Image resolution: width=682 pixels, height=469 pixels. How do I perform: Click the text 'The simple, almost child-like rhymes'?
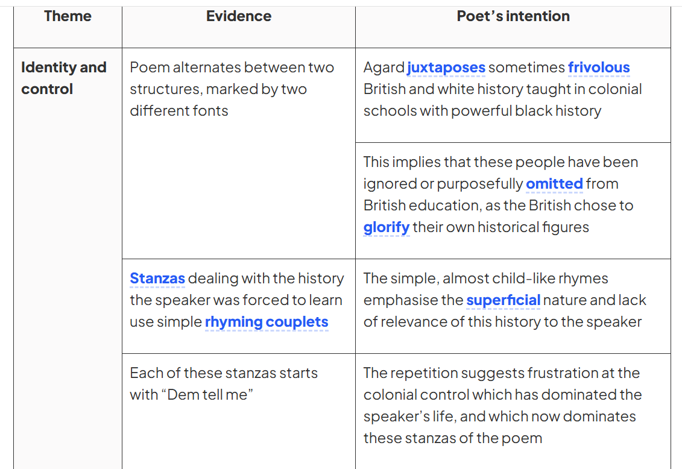tap(486, 278)
